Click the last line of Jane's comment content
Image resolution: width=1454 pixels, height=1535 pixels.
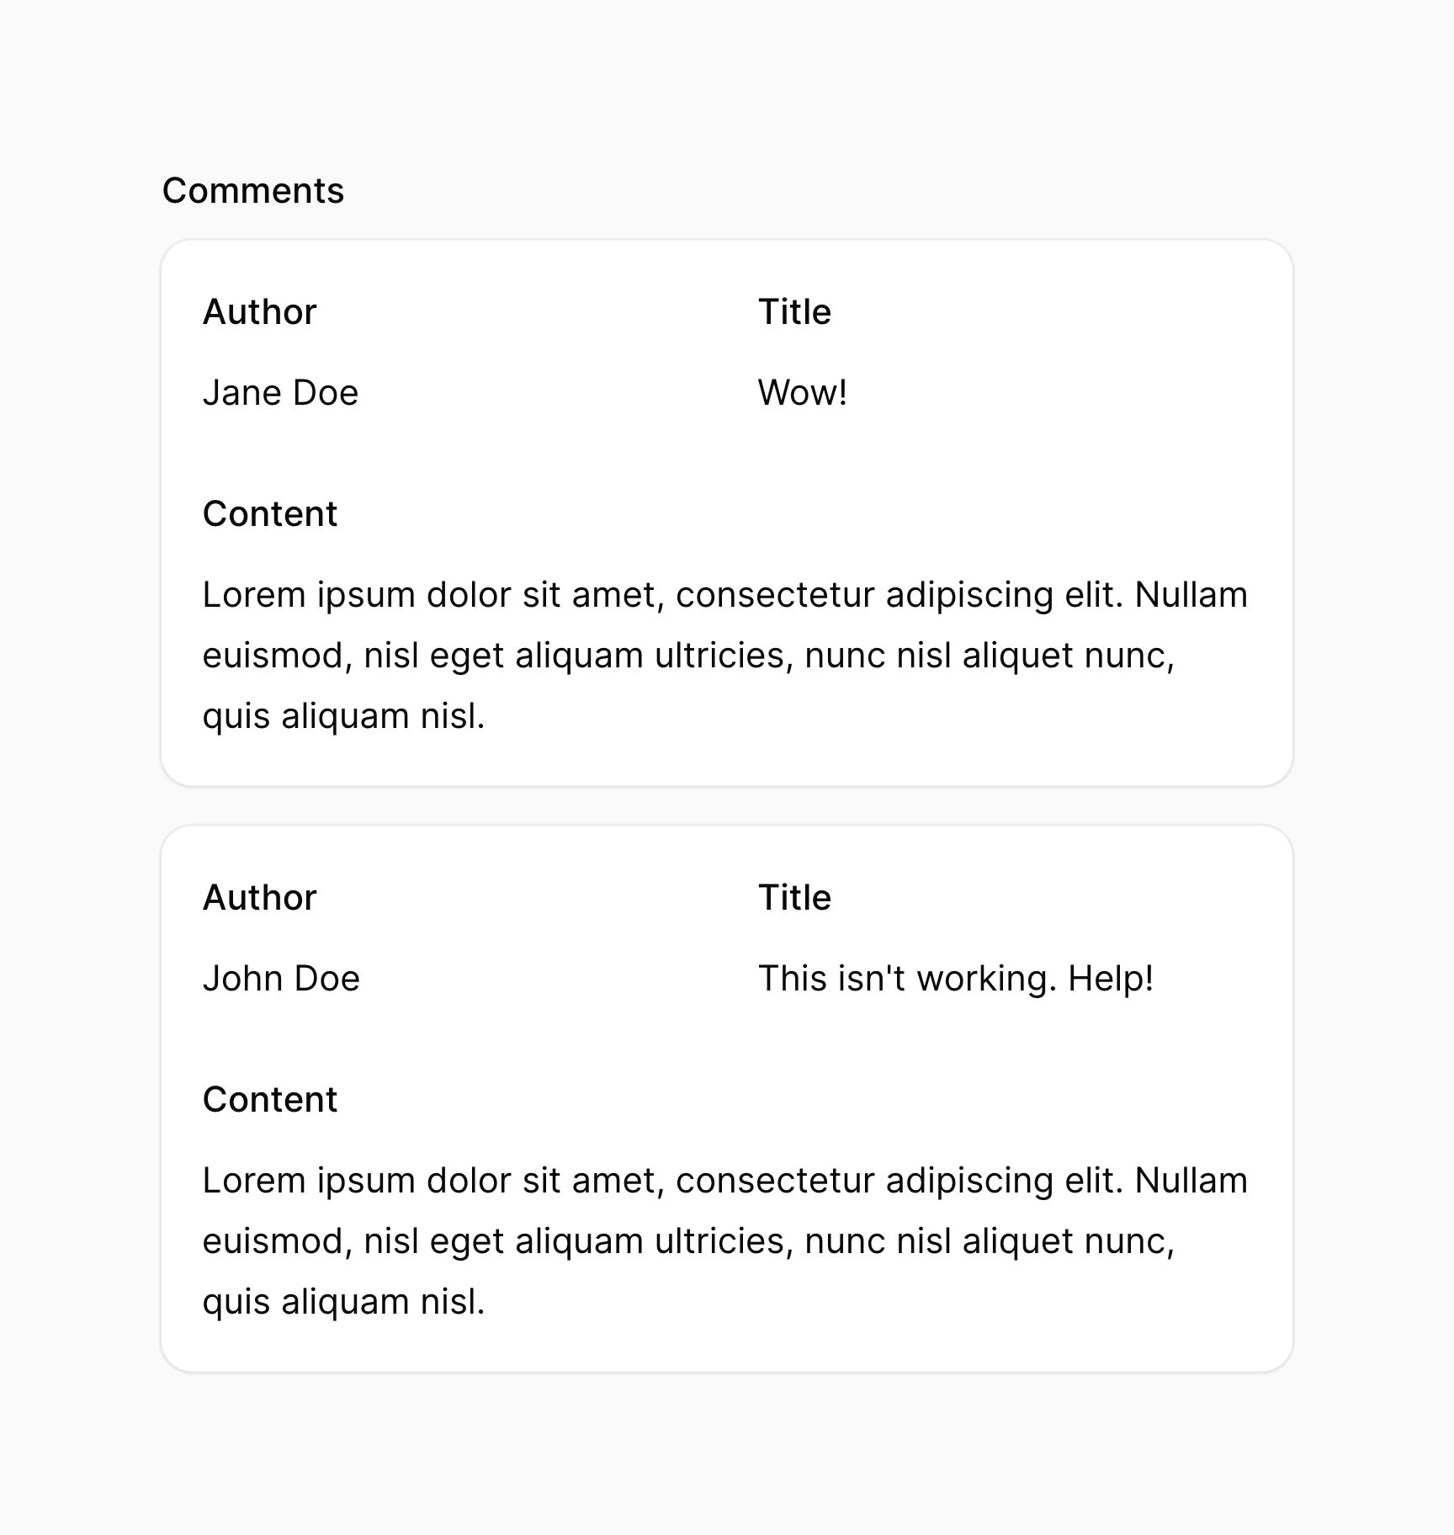pos(344,716)
